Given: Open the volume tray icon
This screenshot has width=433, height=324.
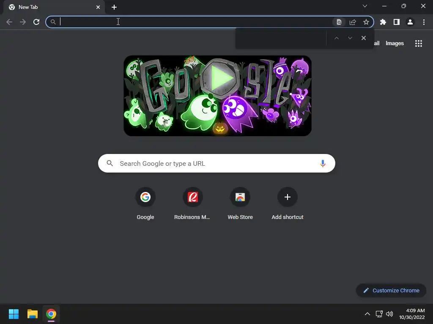Looking at the screenshot, I should click(389, 314).
